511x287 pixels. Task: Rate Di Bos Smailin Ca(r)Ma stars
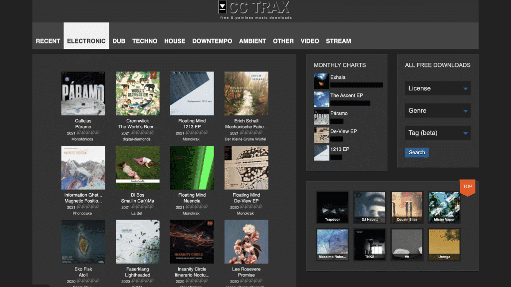(142, 207)
